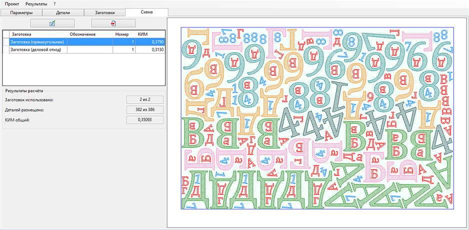Screen dimensions: 469x230
Task: Open the ? help menu
Action: pos(54,3)
